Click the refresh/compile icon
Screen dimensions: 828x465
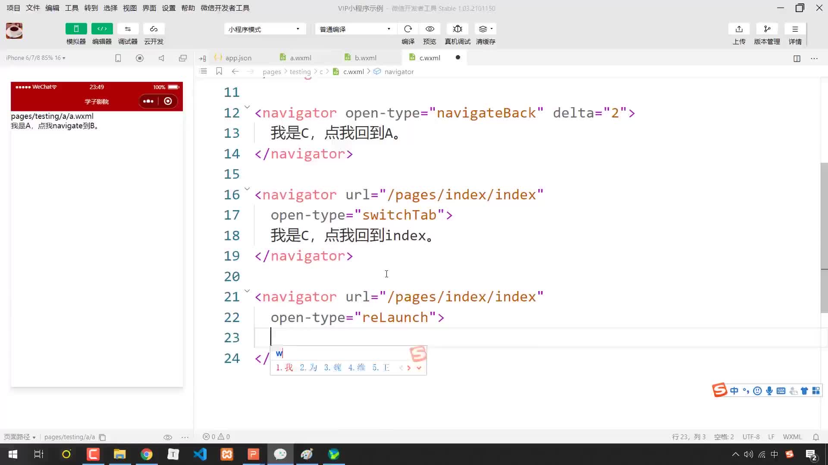[x=408, y=29]
